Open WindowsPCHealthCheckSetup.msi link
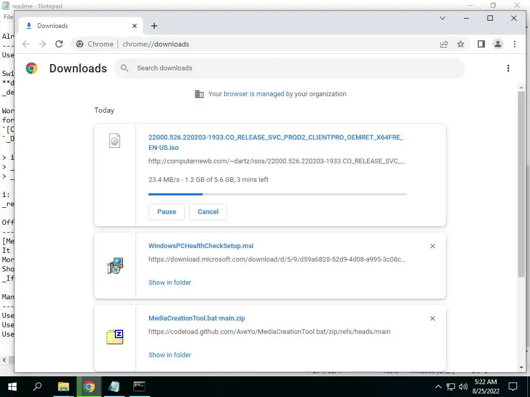The image size is (530, 397). (201, 246)
